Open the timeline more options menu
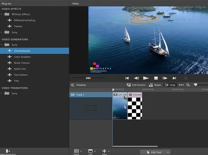Screen dimensions: 208x155 [x=181, y=85]
